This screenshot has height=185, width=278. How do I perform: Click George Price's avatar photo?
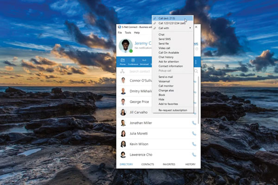123,102
